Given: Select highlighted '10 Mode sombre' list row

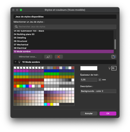Looking at the screenshot, I should coord(64,51).
